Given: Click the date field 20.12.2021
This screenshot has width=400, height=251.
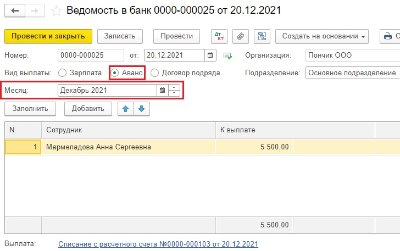Looking at the screenshot, I should pos(175,55).
